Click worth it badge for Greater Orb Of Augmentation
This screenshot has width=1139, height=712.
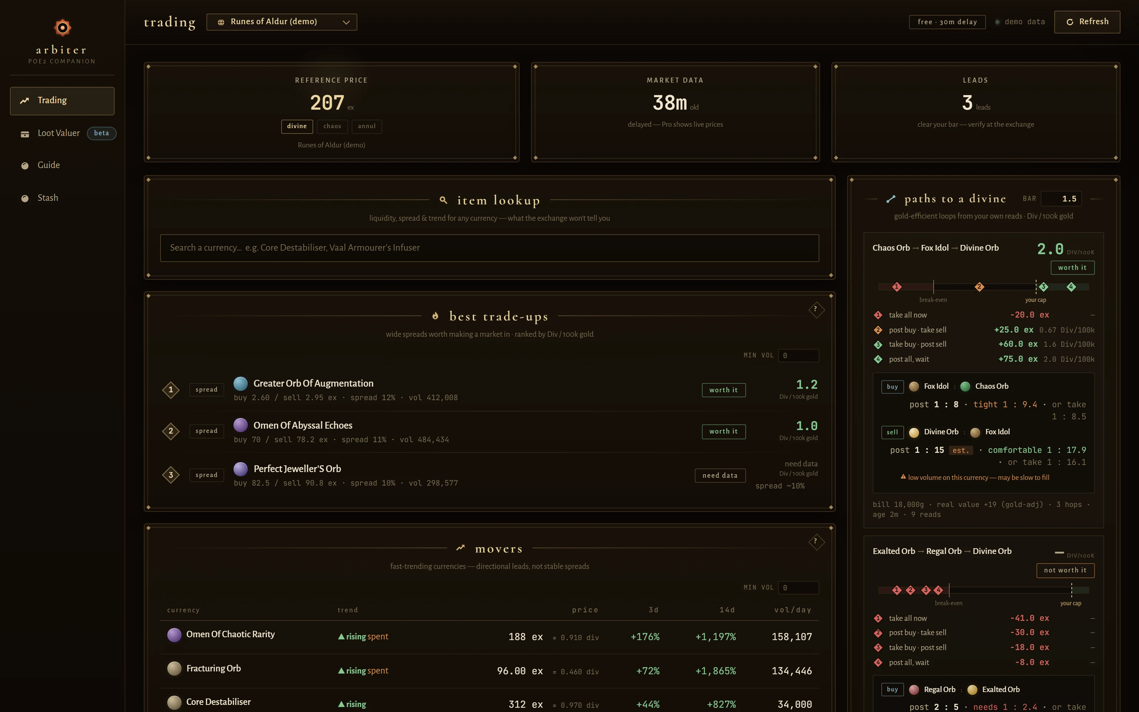pyautogui.click(x=723, y=390)
